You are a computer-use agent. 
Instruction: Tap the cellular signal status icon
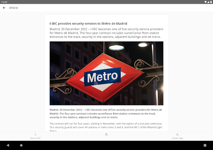point(208,2)
